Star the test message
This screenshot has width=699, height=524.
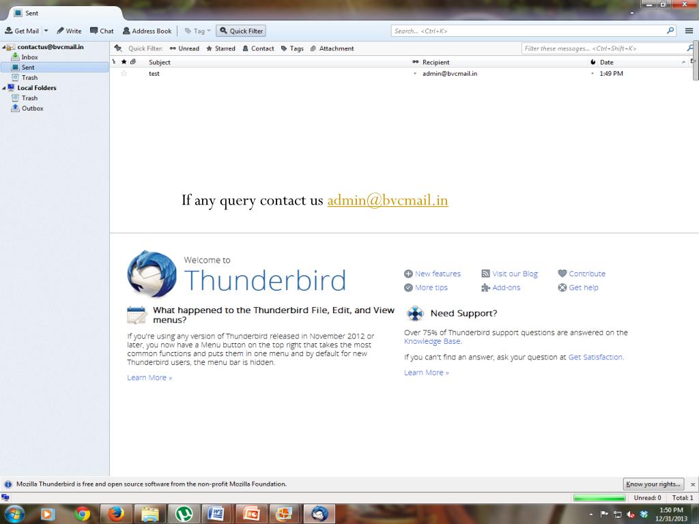[124, 74]
